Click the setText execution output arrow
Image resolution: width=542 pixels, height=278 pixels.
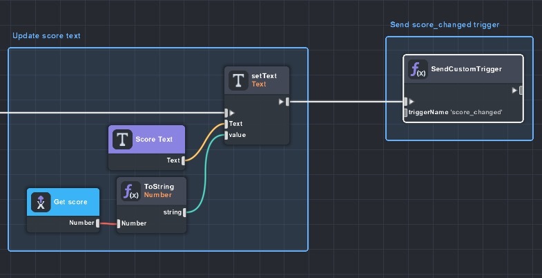click(283, 102)
